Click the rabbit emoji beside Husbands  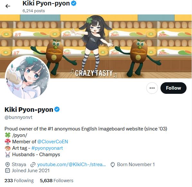pos(8,155)
